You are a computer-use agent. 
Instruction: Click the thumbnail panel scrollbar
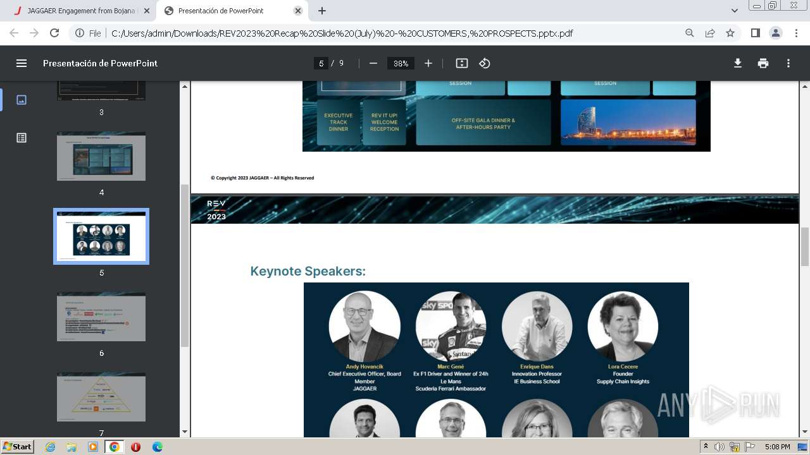185,265
